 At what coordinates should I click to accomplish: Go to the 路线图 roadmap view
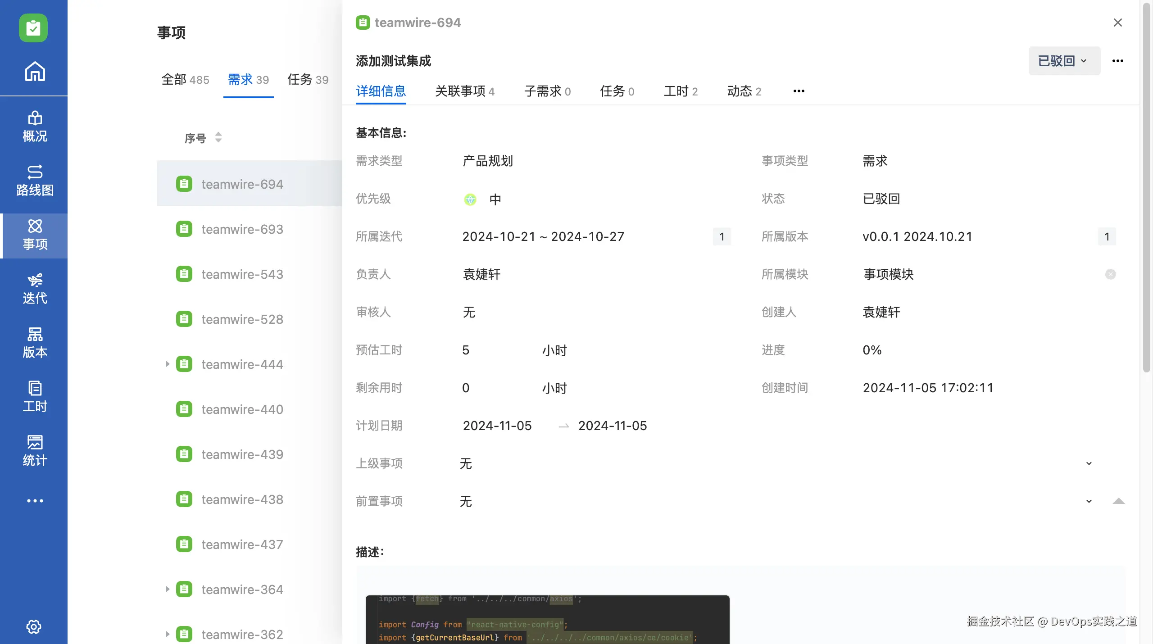click(x=35, y=181)
